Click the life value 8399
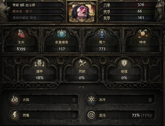 click(x=21, y=49)
